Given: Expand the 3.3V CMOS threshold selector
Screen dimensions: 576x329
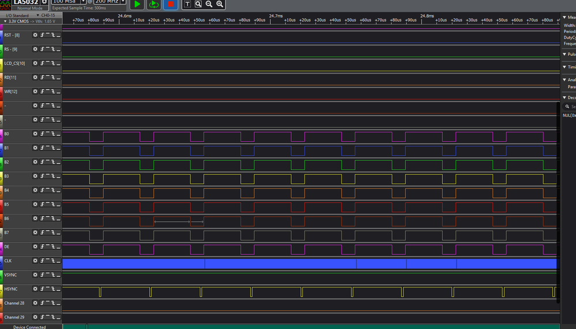Looking at the screenshot, I should [x=5, y=21].
